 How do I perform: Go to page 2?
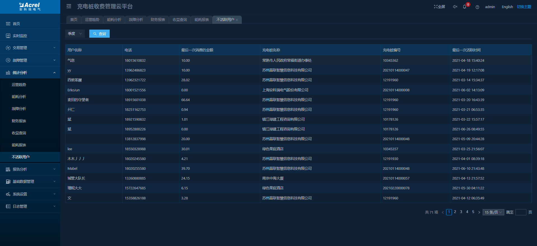click(455, 212)
